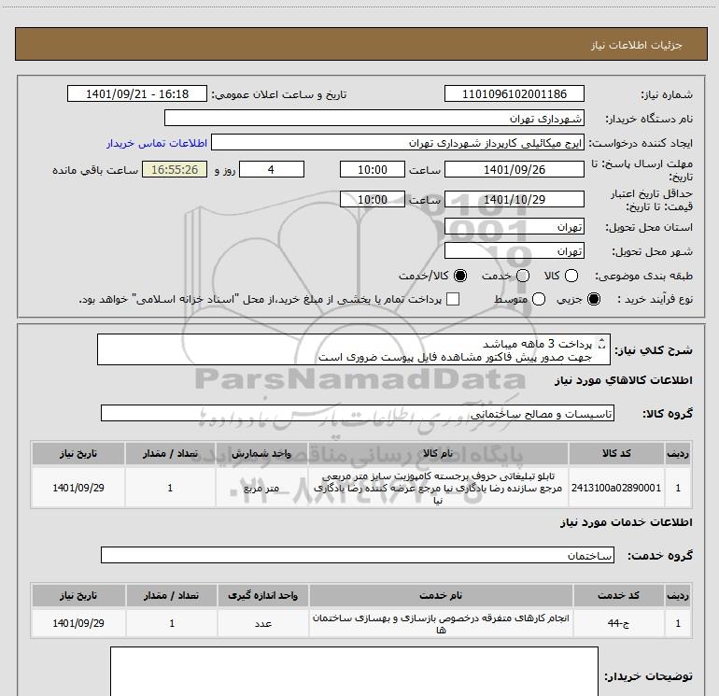This screenshot has height=696, width=719.
Task: Click the گروه خدمت field
Action: coord(358,555)
